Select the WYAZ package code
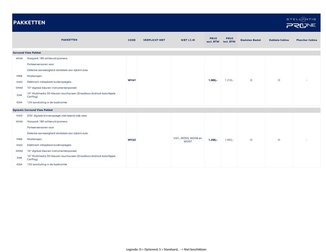326x252 pixels. point(132,140)
